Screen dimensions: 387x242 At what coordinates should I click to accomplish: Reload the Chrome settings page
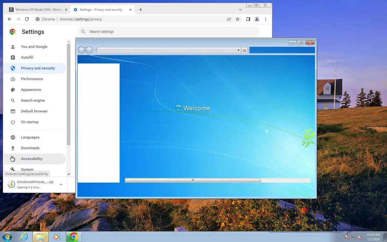pos(27,19)
